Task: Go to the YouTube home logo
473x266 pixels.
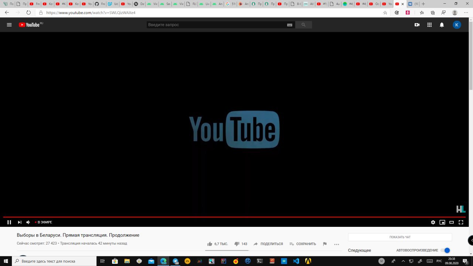Action: [x=29, y=25]
